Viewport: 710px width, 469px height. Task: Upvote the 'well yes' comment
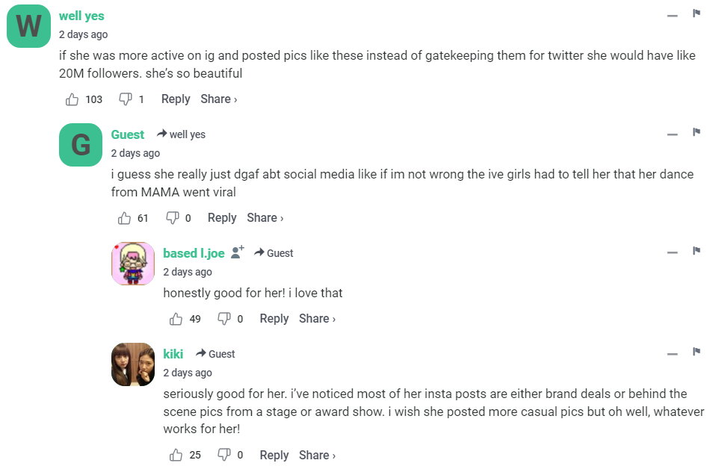pos(72,99)
